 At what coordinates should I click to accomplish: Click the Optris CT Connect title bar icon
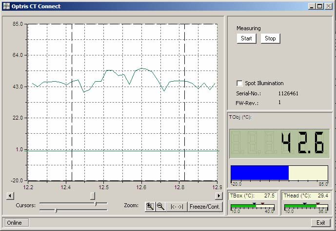6,6
